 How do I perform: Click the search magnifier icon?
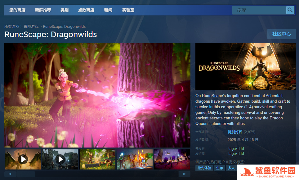(x=290, y=10)
